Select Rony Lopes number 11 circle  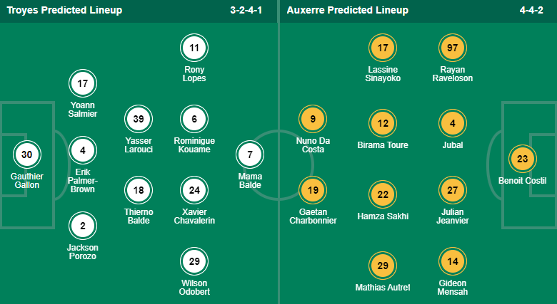click(x=194, y=48)
